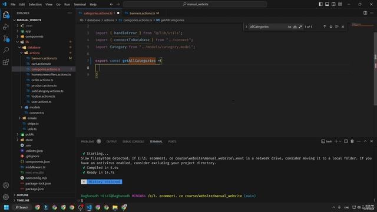Viewport: 377px width, 212px height.
Task: Open the Edit menu
Action: [x=22, y=4]
